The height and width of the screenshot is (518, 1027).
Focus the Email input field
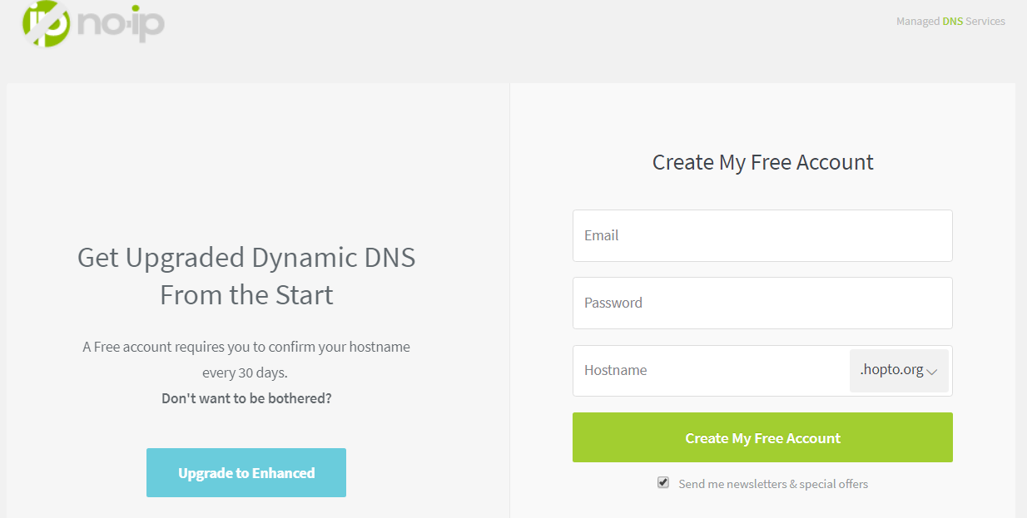click(x=762, y=235)
